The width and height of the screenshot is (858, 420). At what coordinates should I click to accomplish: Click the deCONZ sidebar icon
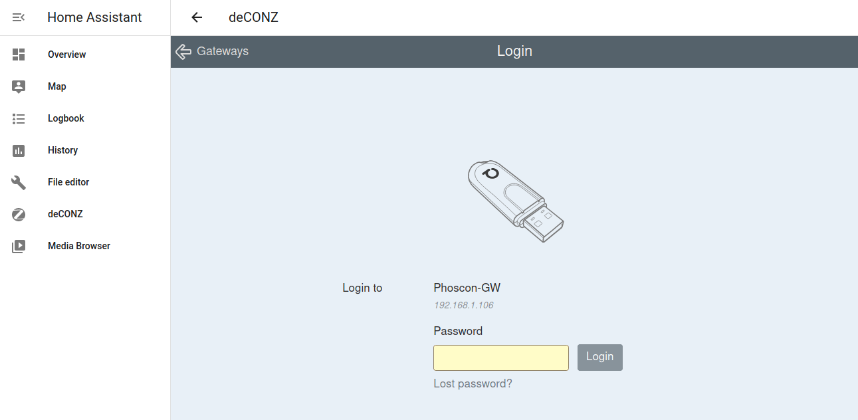click(x=19, y=214)
